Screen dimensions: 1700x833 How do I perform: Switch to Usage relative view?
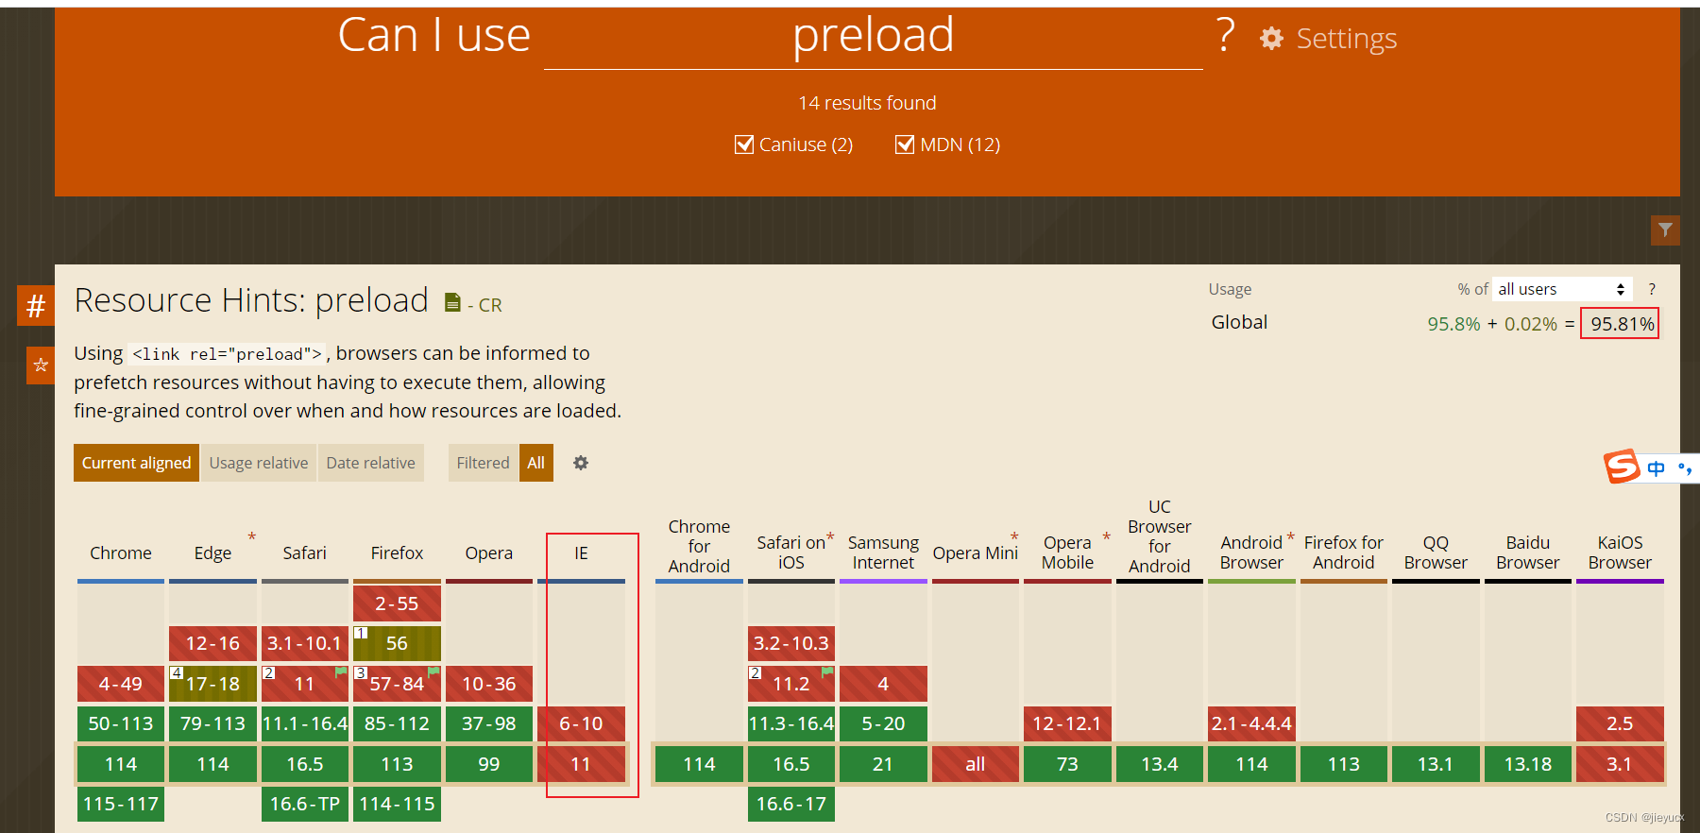tap(259, 463)
